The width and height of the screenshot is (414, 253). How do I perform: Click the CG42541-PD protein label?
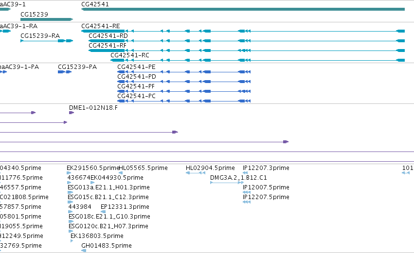tap(137, 77)
